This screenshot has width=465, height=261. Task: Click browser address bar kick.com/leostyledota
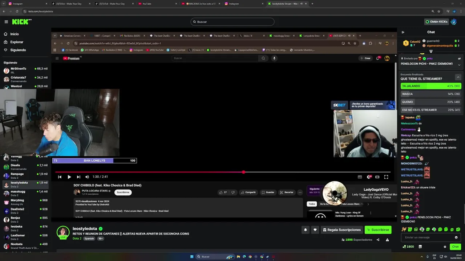[40, 11]
